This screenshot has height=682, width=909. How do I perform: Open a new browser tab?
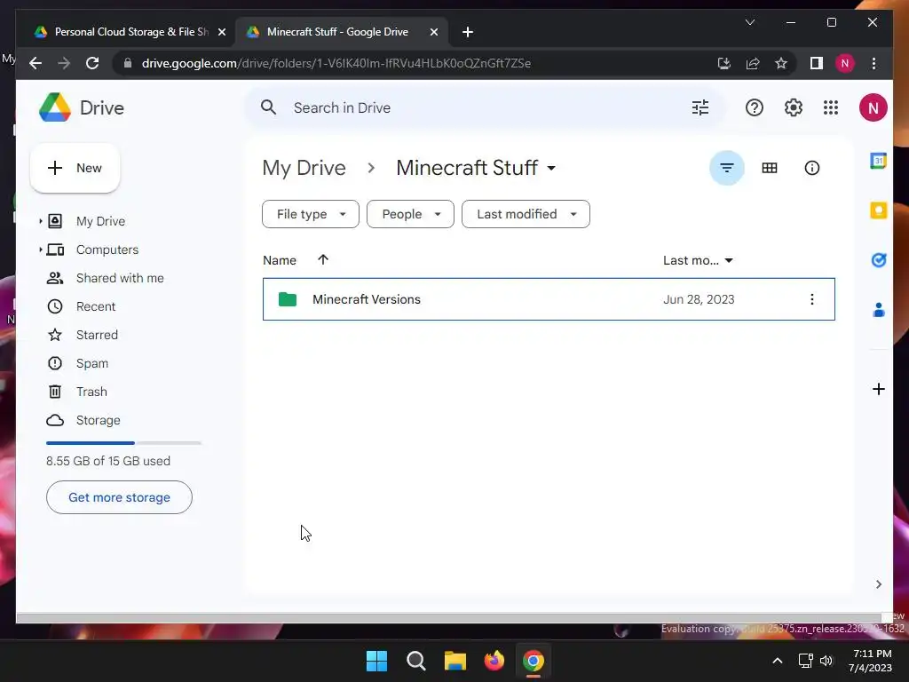(468, 32)
